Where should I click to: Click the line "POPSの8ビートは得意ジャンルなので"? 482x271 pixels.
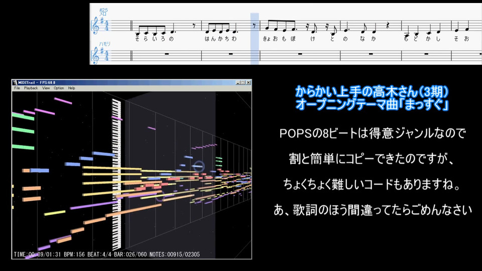[x=372, y=133]
